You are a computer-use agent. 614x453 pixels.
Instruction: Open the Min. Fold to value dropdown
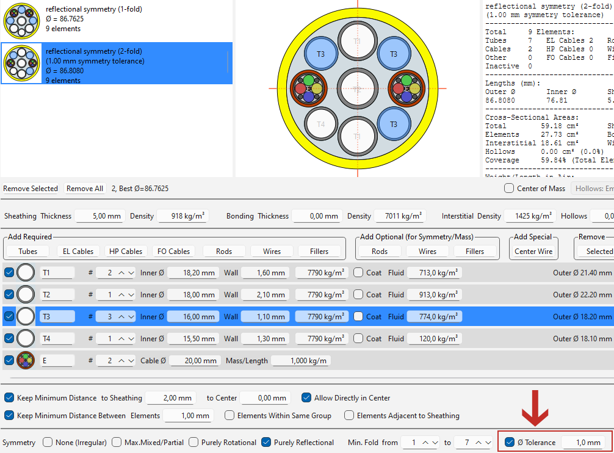click(x=487, y=443)
